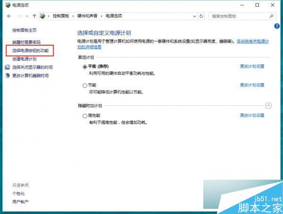This screenshot has height=214, width=283.
Task: Click the back arrow navigation button
Action: click(x=9, y=16)
